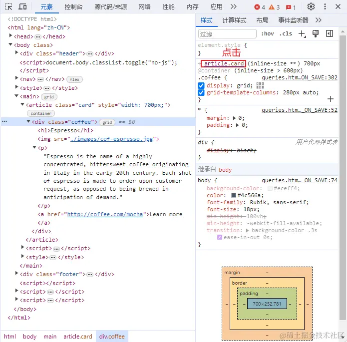The width and height of the screenshot is (347, 342).
Task: Open the 性能 tab
Action: click(x=168, y=7)
